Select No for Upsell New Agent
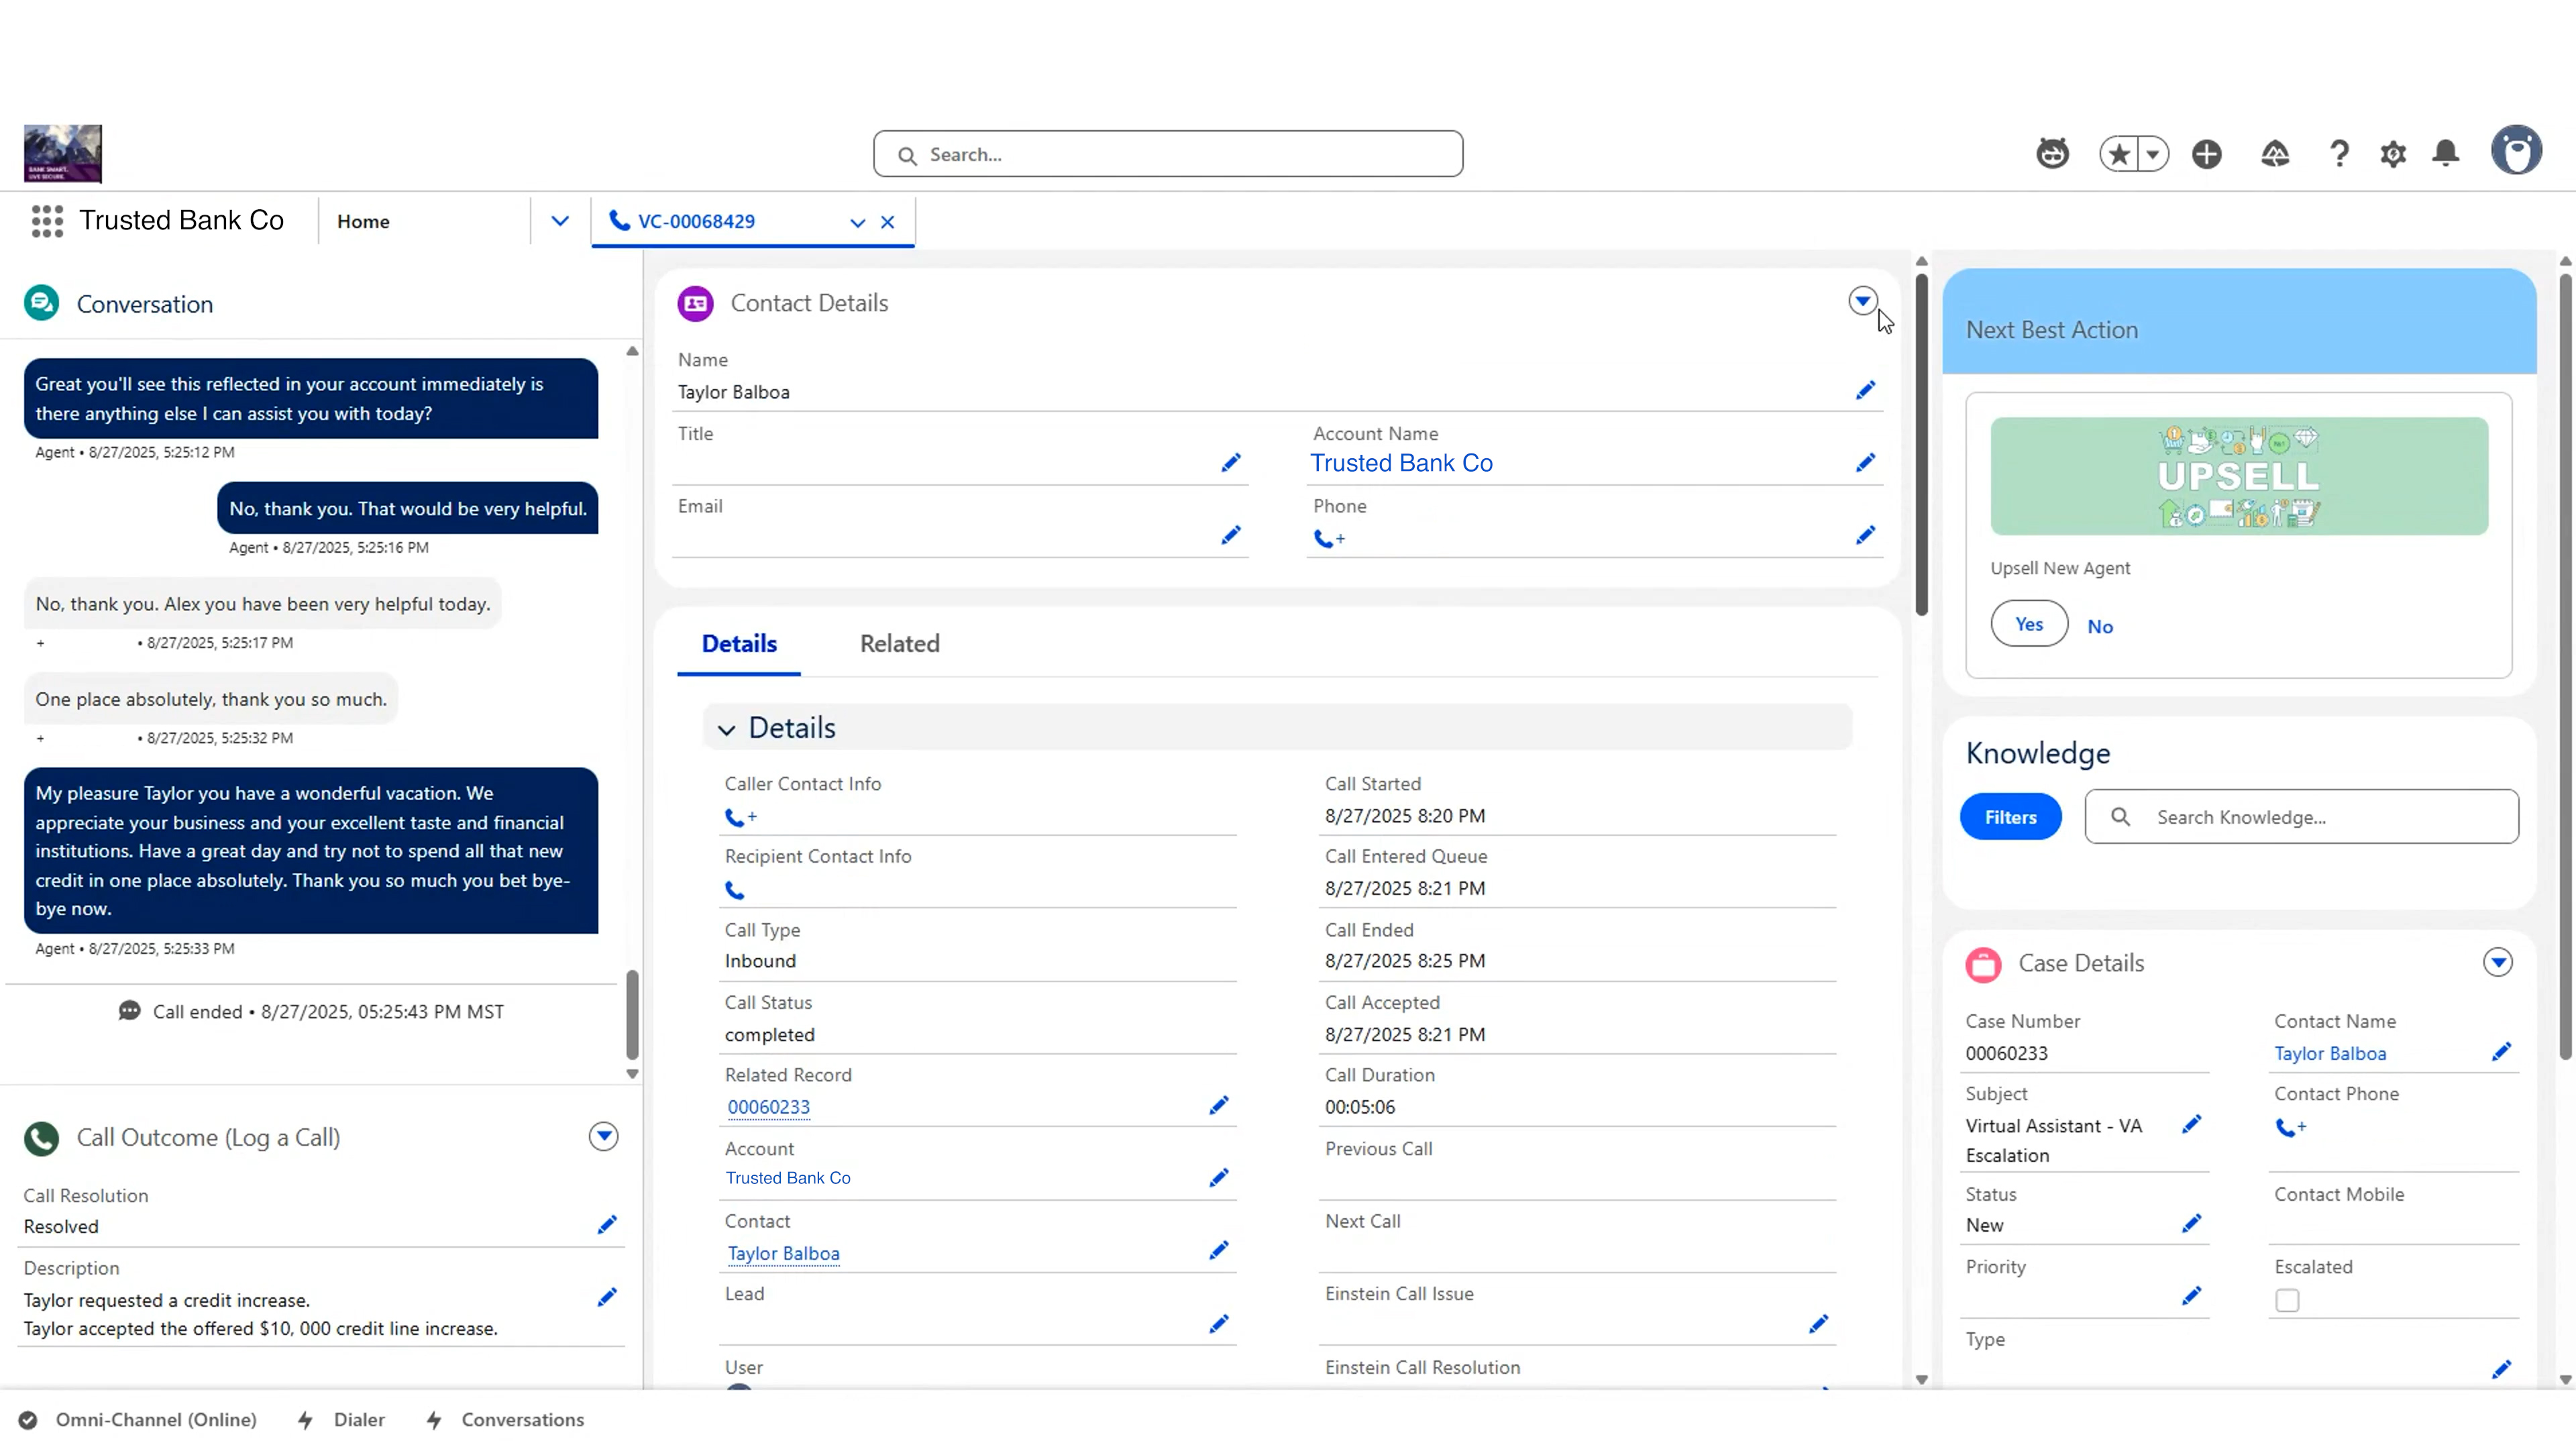2576x1449 pixels. point(2100,625)
